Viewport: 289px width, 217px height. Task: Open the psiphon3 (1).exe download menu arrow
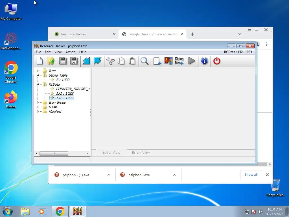[109, 175]
